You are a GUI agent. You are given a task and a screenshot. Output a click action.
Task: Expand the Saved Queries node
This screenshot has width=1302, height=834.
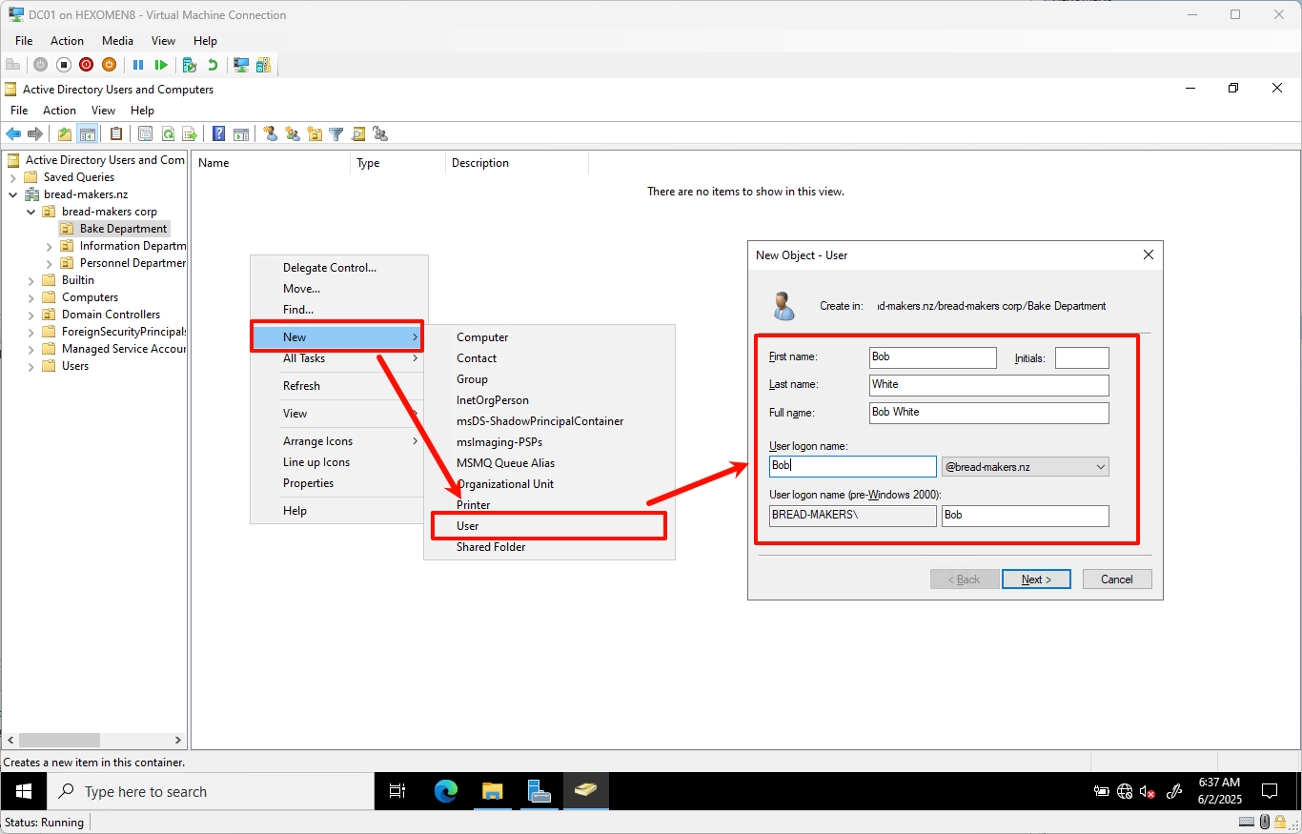[12, 177]
